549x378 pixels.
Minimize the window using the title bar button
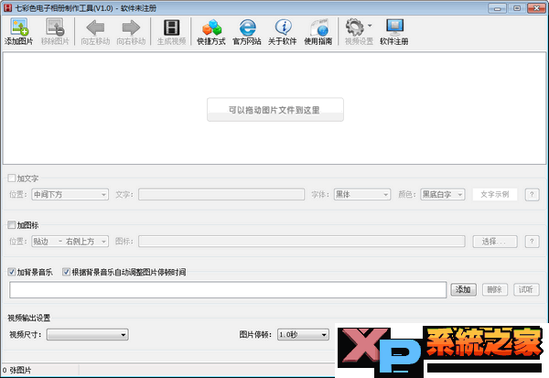[x=497, y=8]
